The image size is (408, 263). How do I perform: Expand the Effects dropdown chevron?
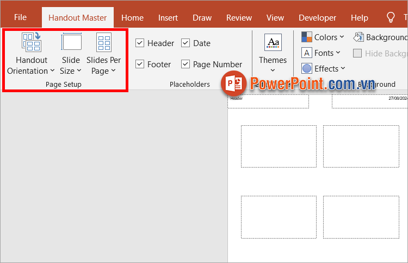coord(343,68)
